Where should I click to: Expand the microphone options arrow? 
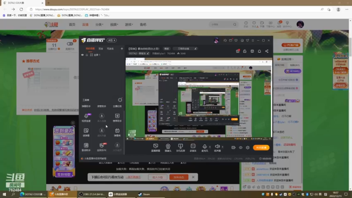(x=210, y=147)
